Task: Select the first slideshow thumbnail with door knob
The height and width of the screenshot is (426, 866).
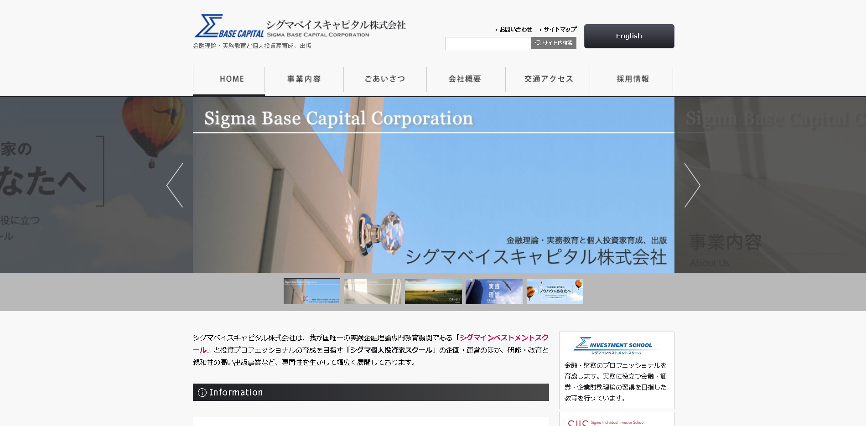Action: coord(312,291)
